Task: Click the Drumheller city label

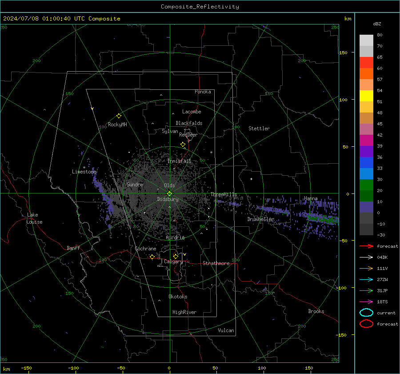Action: 260,219
